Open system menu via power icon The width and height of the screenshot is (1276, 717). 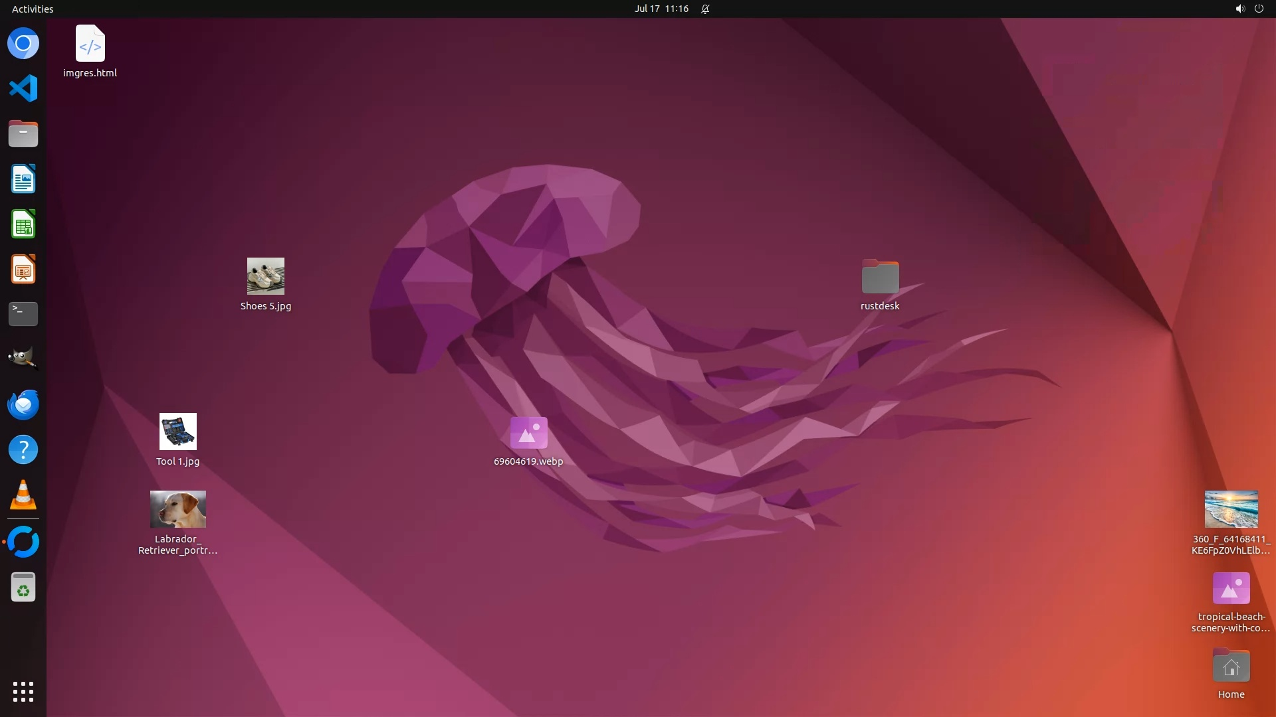pos(1259,9)
